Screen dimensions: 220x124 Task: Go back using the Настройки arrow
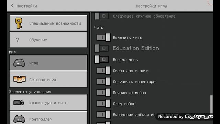coord(12,6)
